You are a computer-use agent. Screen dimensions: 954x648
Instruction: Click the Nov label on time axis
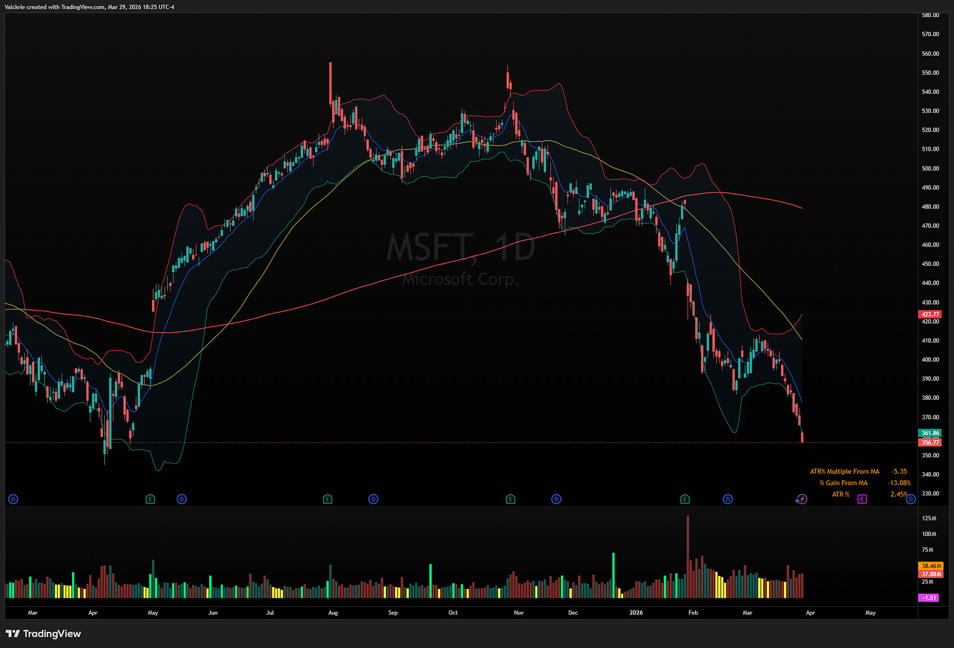[x=519, y=613]
